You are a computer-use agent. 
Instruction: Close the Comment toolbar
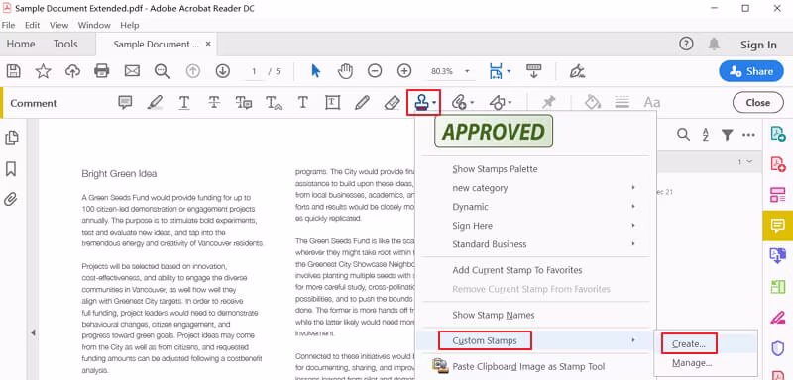pyautogui.click(x=757, y=103)
